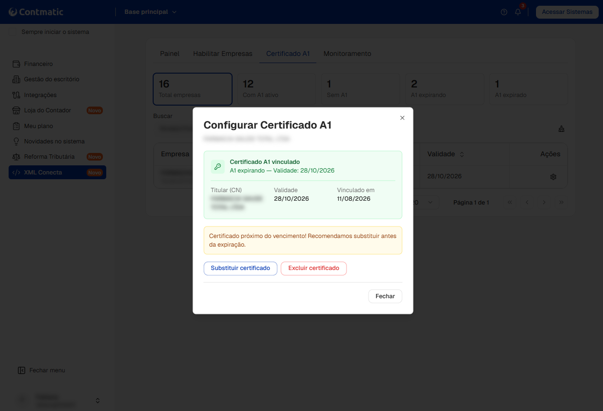The image size is (603, 411).
Task: Select the Total empresas card
Action: click(193, 89)
